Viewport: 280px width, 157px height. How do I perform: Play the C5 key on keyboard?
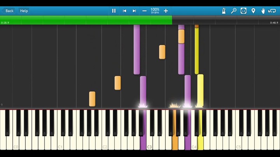238,142
